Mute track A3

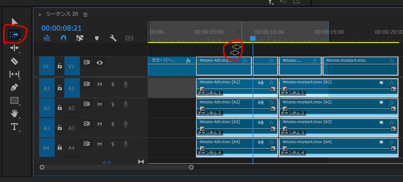[100, 124]
